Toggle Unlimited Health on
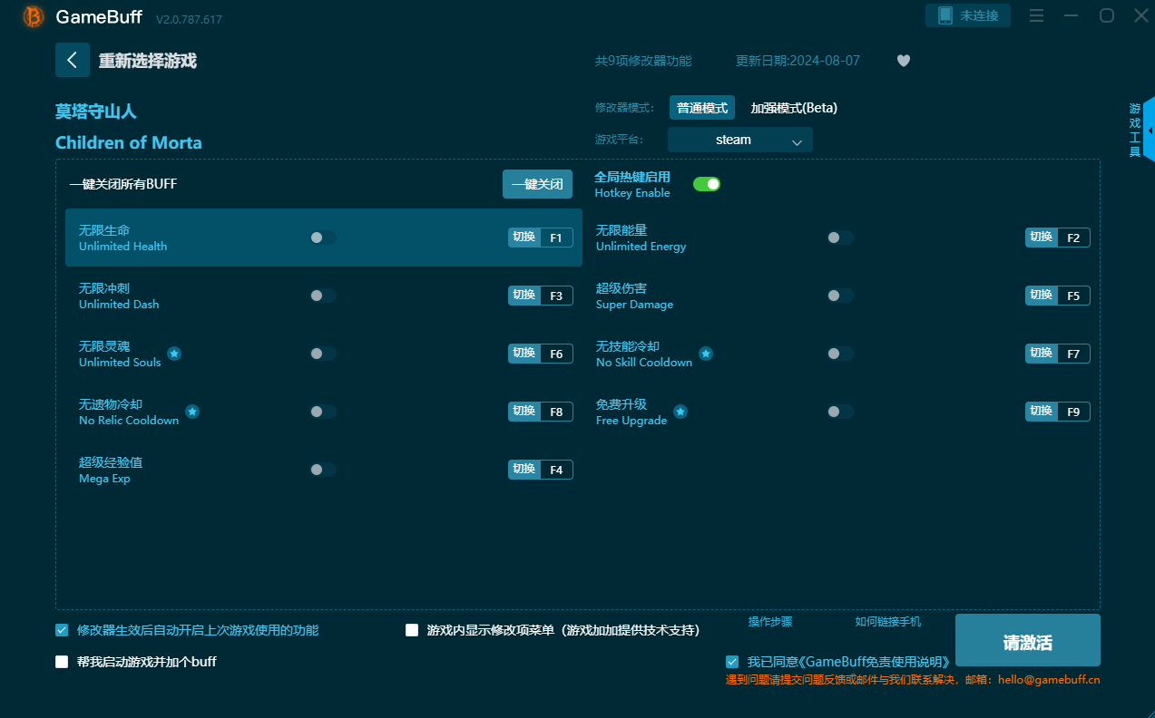Viewport: 1155px width, 718px height. pyautogui.click(x=322, y=238)
